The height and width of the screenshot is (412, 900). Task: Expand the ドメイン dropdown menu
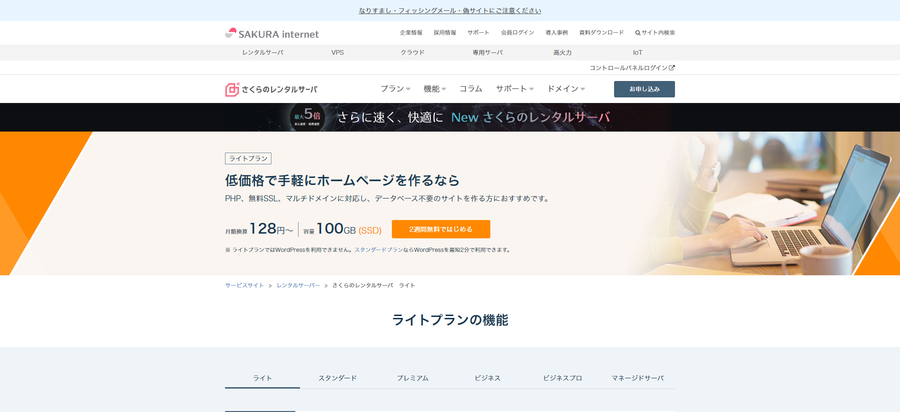pos(566,89)
